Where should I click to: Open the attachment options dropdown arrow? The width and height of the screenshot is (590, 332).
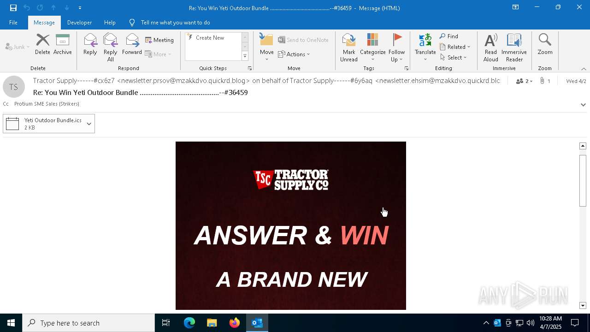point(89,124)
